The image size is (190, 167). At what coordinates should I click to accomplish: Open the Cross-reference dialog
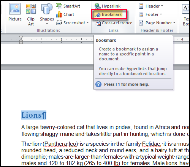pos(114,23)
